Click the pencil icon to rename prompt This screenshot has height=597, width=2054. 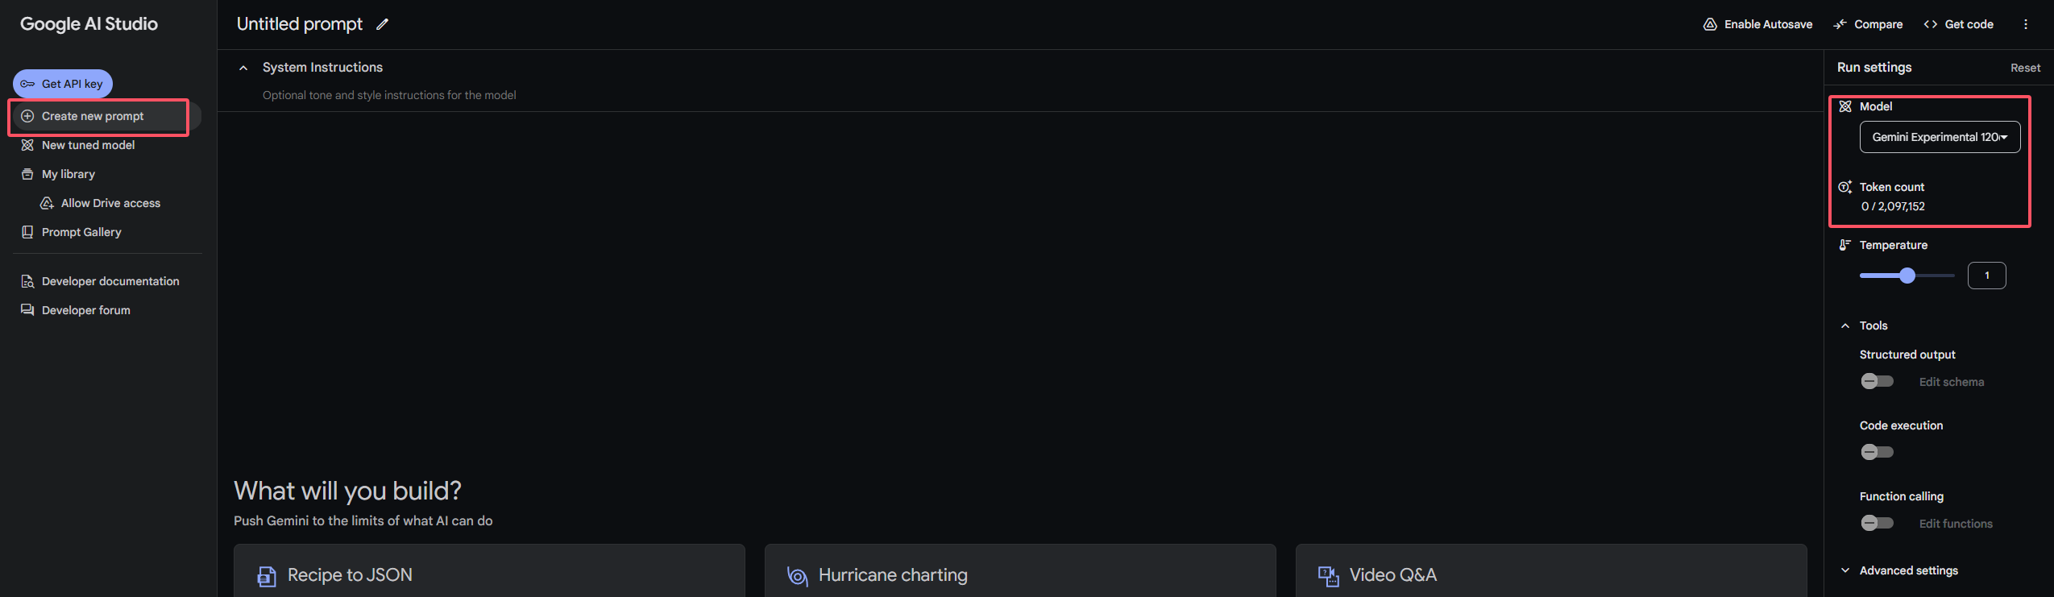pos(382,24)
